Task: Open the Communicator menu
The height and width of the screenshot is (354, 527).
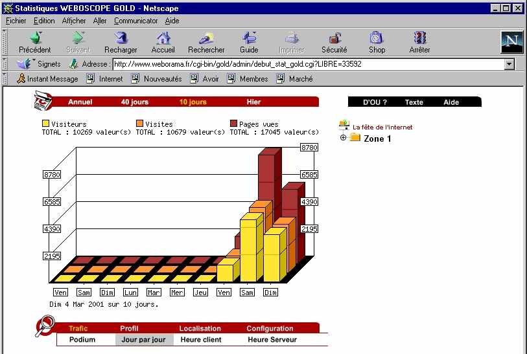Action: [x=135, y=21]
